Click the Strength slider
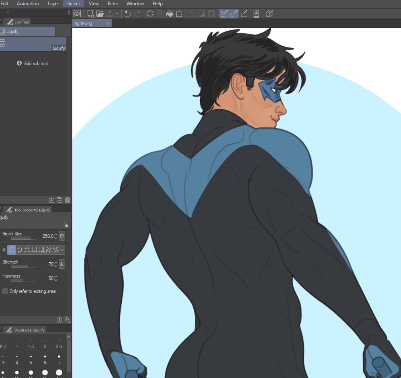This screenshot has height=378, width=401. (23, 266)
